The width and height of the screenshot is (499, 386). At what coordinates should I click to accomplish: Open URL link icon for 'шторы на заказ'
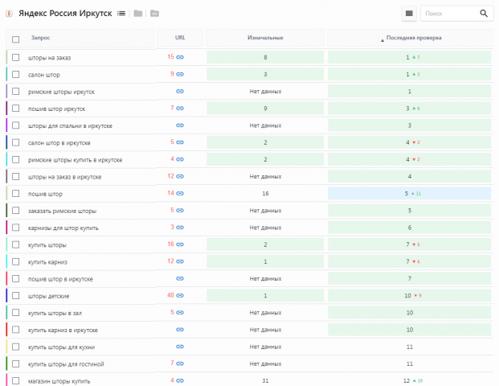click(180, 57)
